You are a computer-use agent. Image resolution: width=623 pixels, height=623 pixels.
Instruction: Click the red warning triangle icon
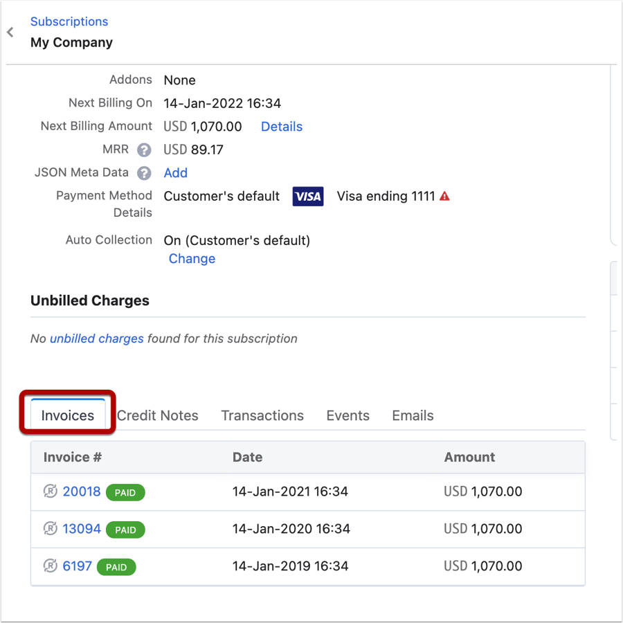[x=444, y=197]
